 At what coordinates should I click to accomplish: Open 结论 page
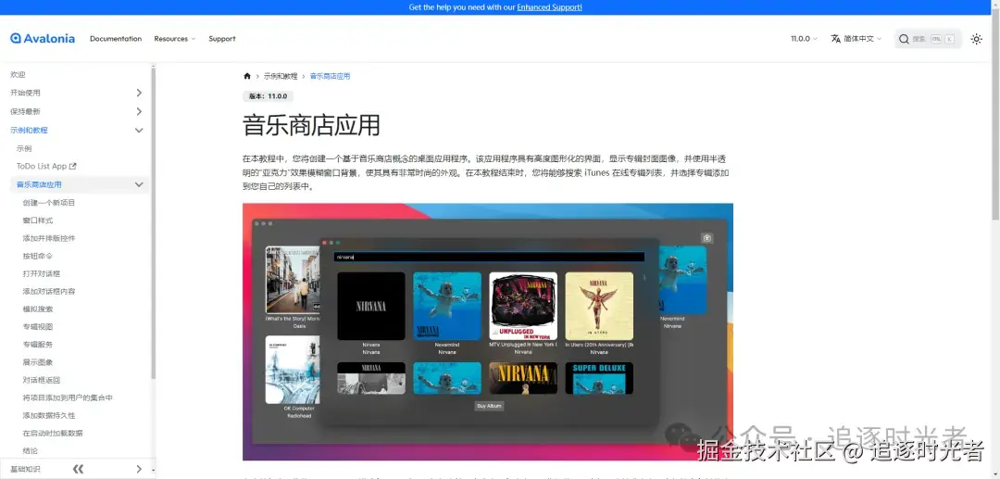pyautogui.click(x=30, y=451)
